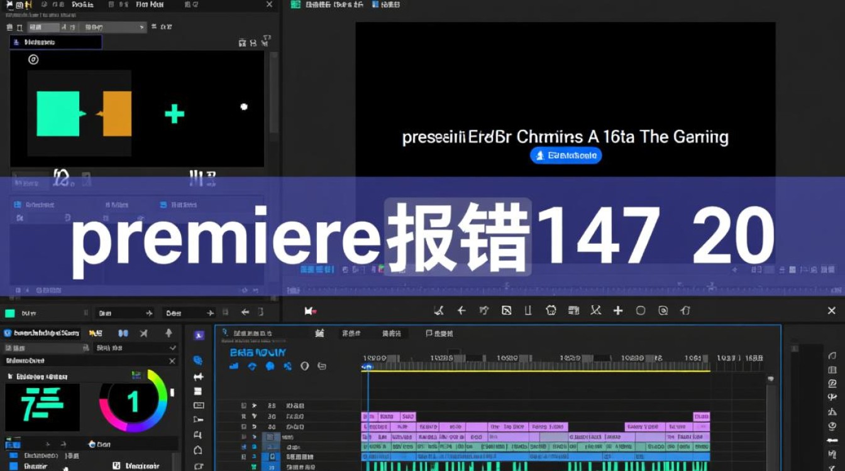Click the camera icon with red dot

click(310, 311)
